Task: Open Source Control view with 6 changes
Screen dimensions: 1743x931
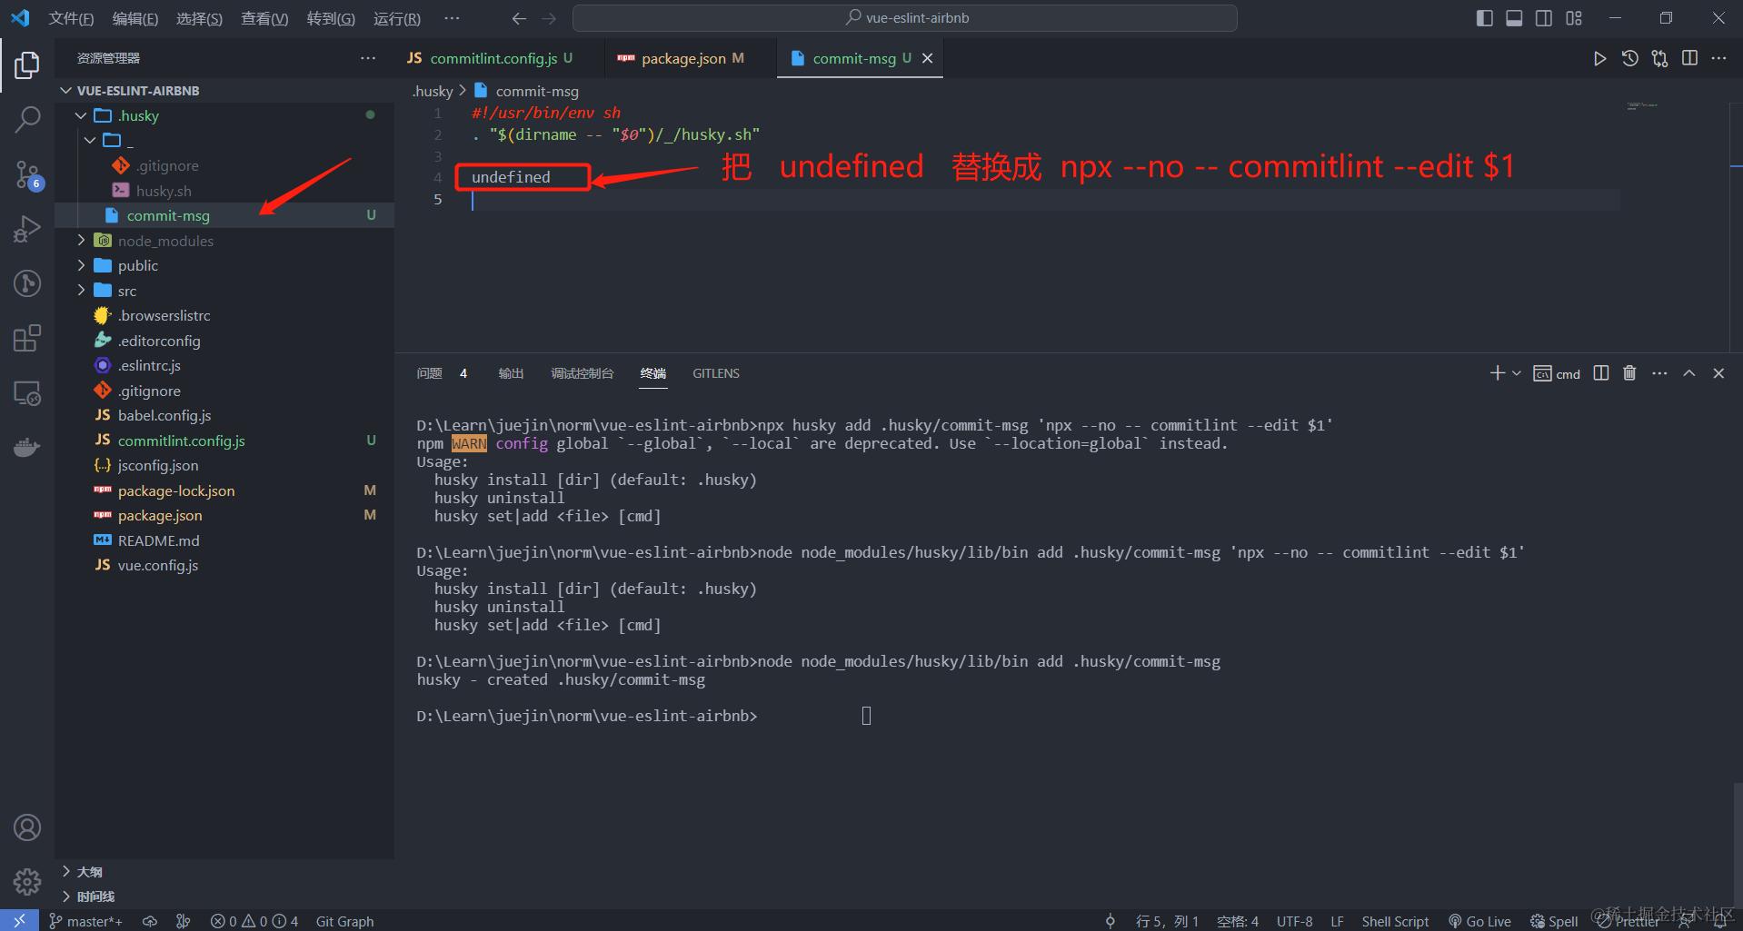Action: (27, 174)
